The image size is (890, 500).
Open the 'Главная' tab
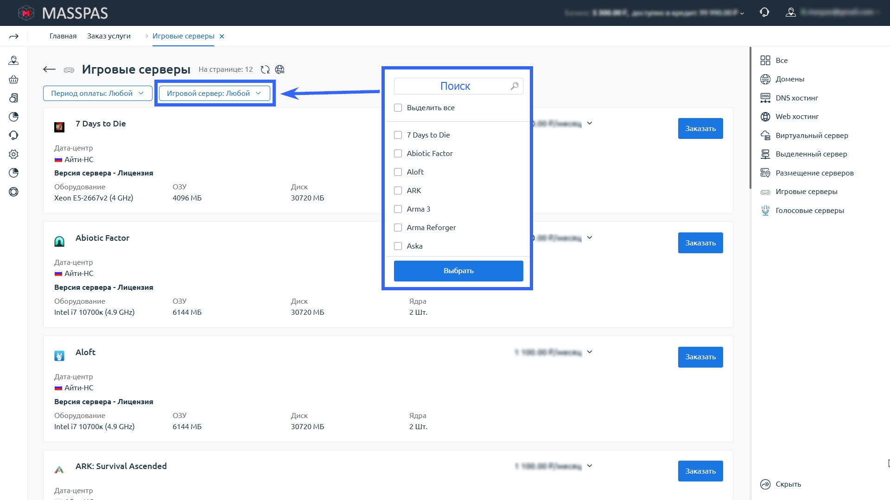click(63, 36)
